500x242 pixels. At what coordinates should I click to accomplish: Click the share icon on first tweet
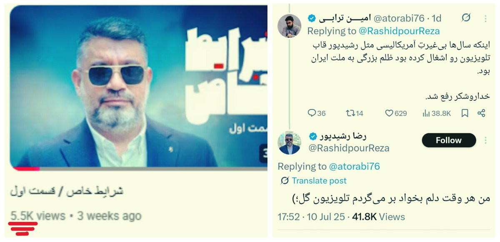481,113
